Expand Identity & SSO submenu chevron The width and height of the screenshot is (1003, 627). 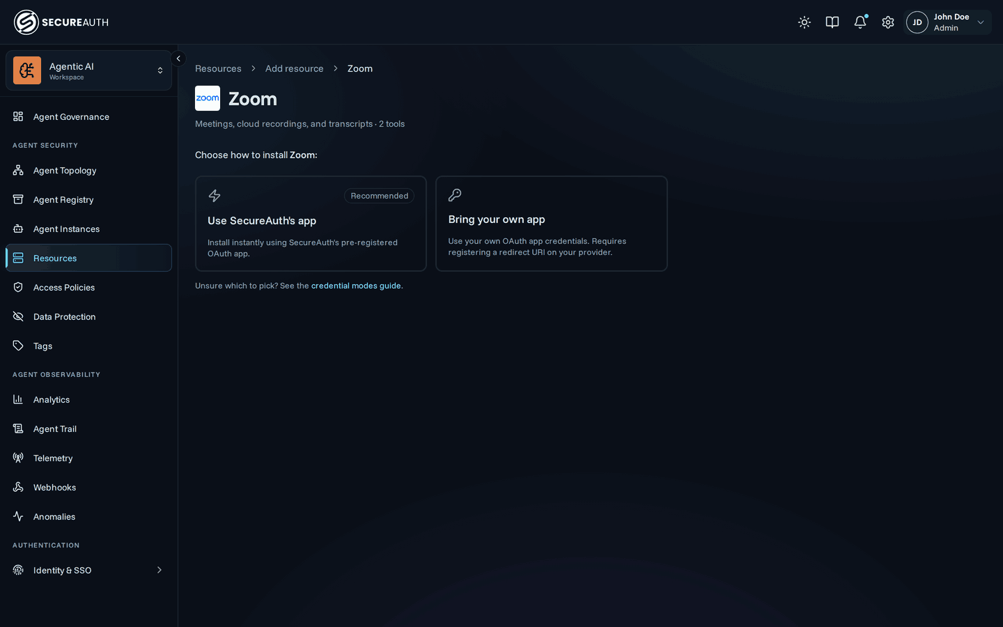(160, 570)
